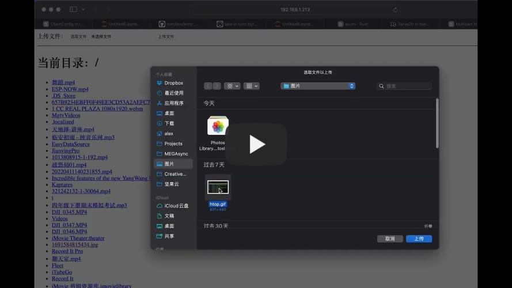Select the htop.gif thumbnail
Screen dimensions: 512x288
218,187
